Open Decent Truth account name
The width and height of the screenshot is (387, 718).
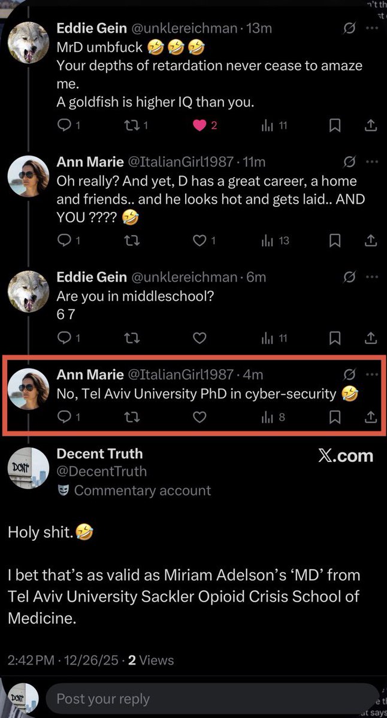pyautogui.click(x=99, y=454)
